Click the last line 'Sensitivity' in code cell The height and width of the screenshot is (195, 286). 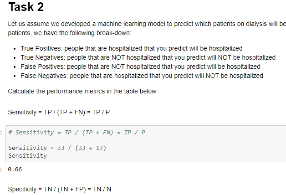[x=27, y=156]
